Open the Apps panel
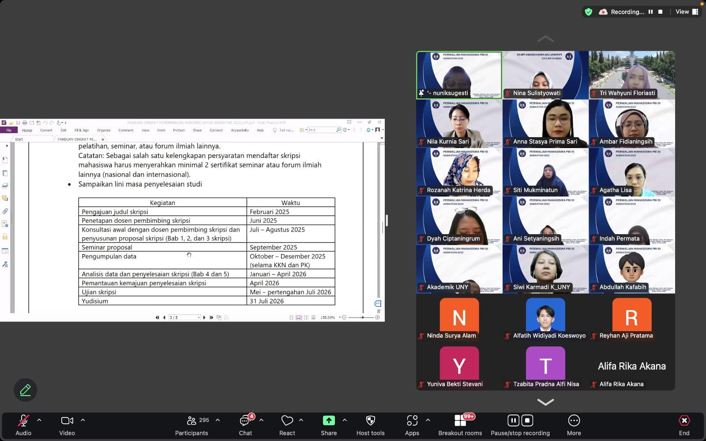 (412, 425)
